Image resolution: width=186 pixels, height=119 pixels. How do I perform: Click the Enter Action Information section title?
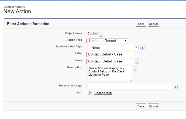tap(28, 24)
